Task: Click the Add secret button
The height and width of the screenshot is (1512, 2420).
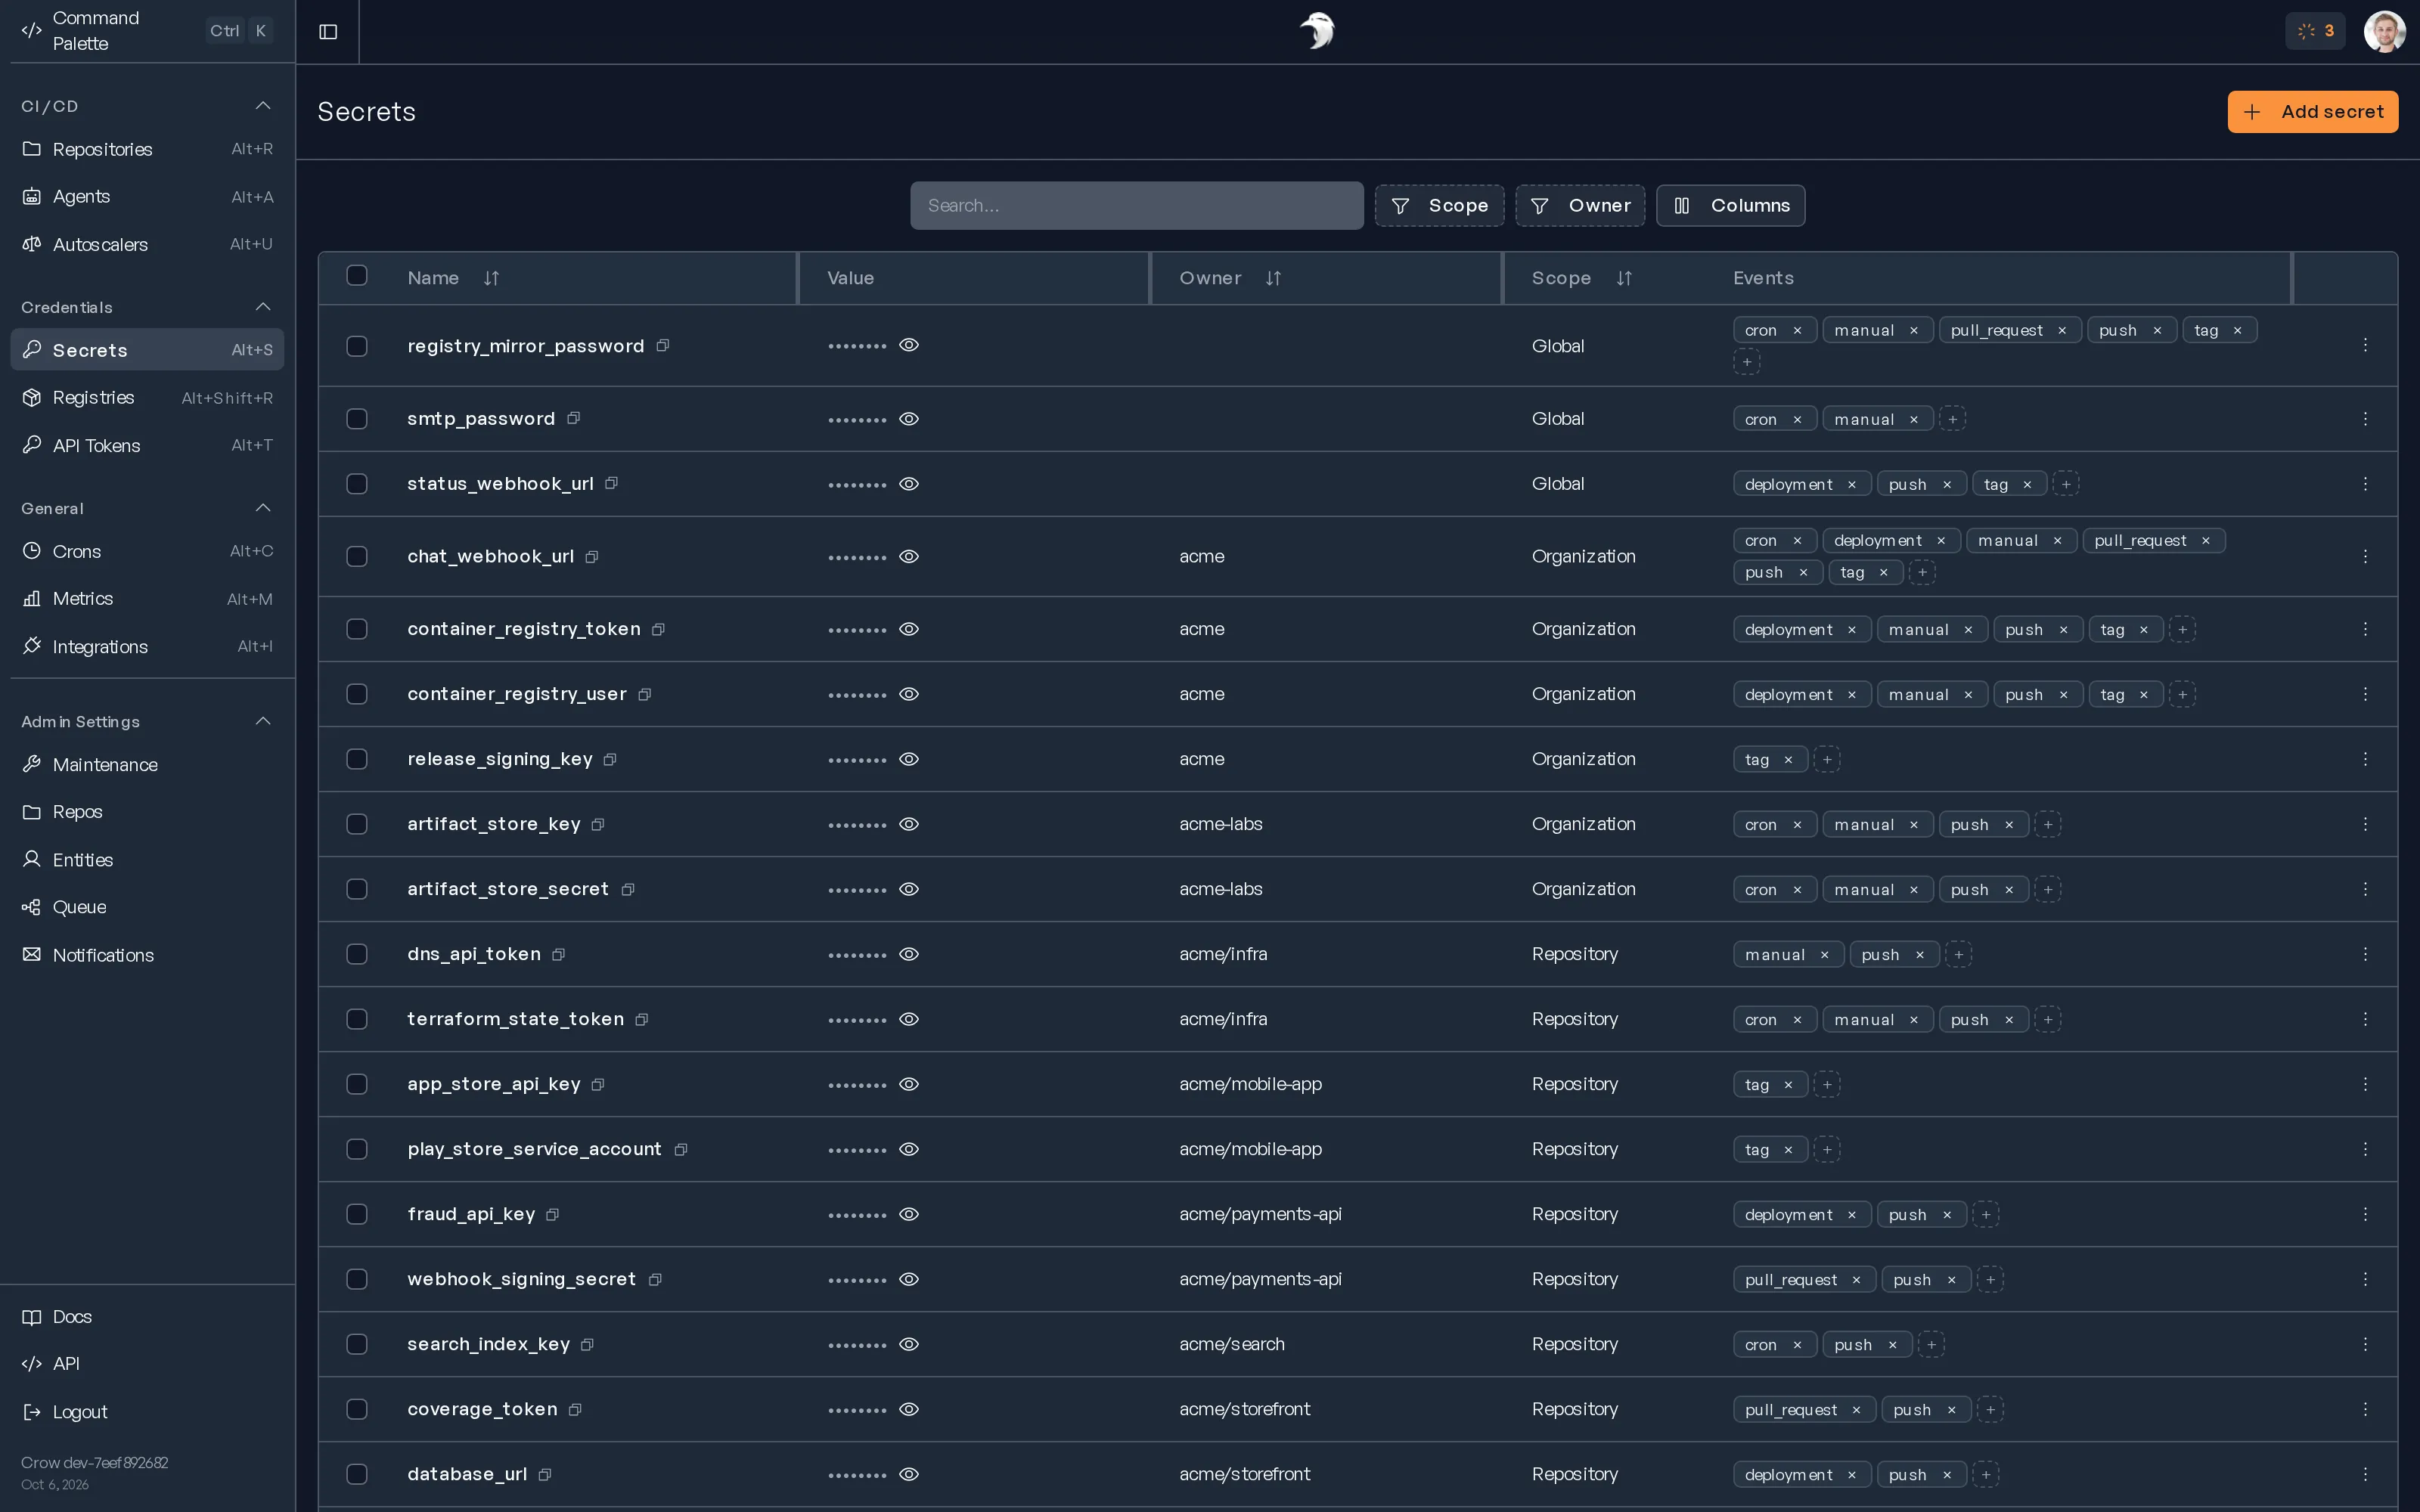Action: pos(2312,112)
